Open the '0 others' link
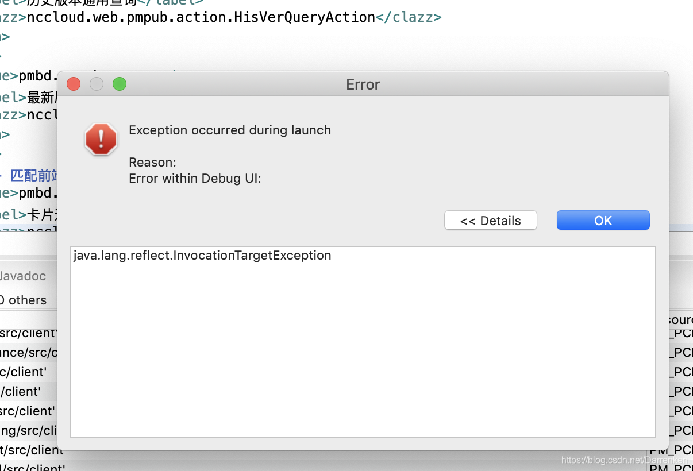The width and height of the screenshot is (693, 471). pos(23,300)
